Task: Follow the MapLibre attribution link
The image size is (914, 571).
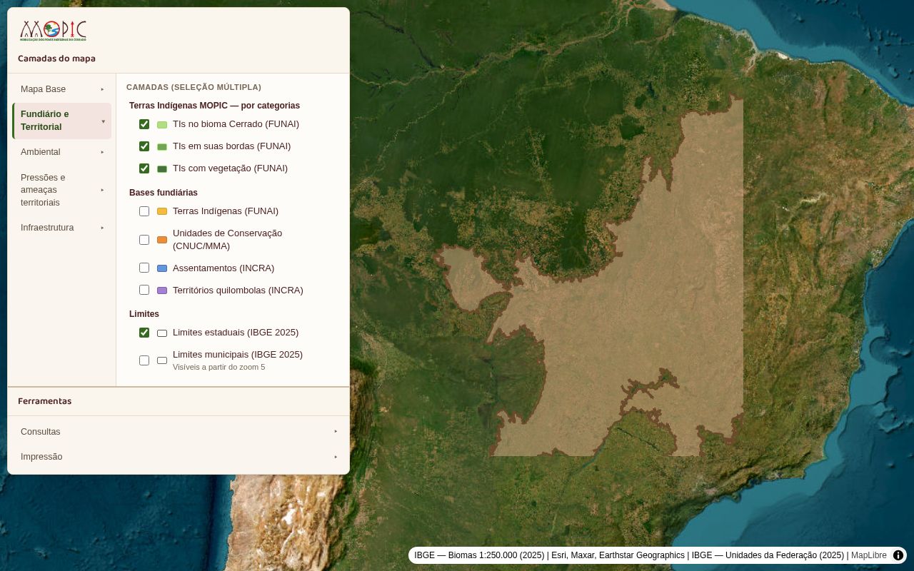Action: [869, 555]
